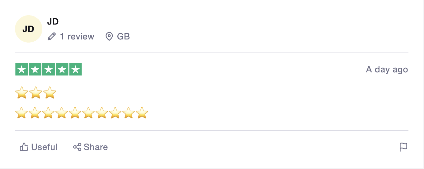Click the first gold star in review title

tap(22, 93)
